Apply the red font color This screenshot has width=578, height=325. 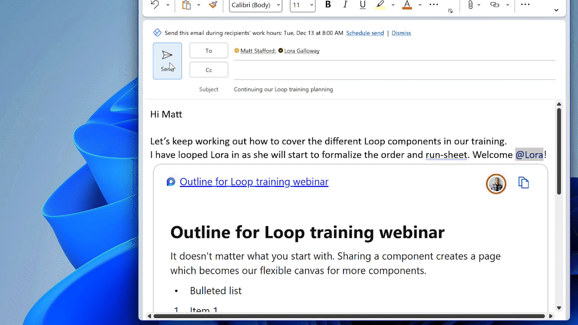point(407,5)
